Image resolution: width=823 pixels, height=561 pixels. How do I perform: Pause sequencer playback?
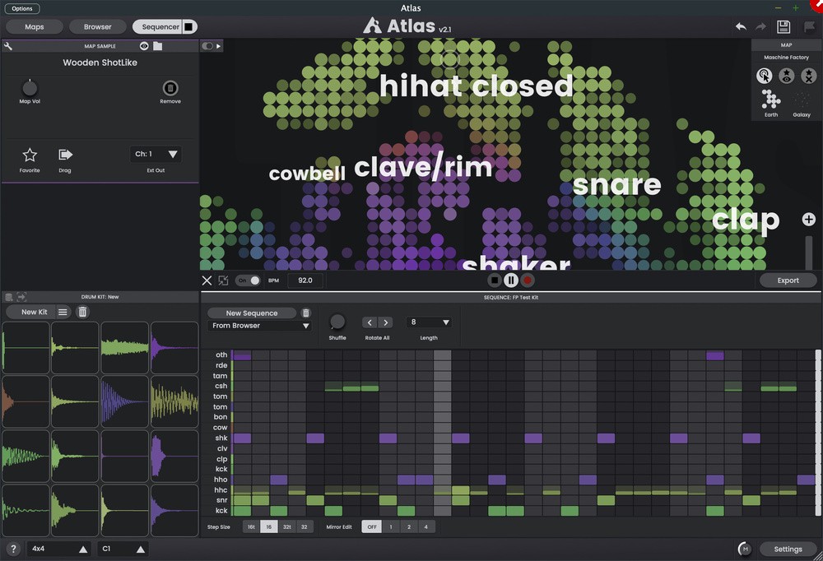[511, 280]
